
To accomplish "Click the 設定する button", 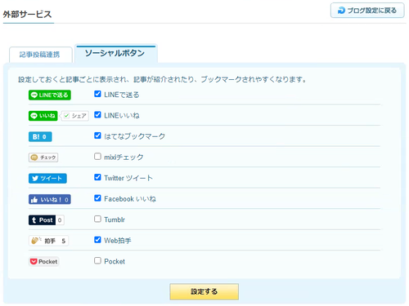I will [204, 291].
